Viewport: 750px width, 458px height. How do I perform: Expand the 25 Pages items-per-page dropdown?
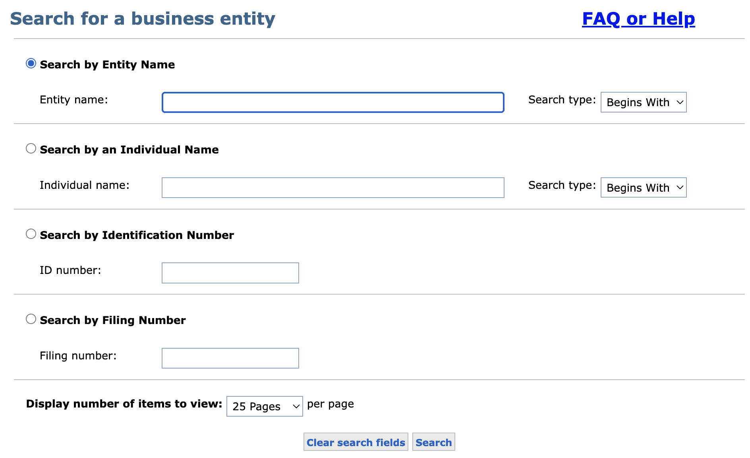265,406
